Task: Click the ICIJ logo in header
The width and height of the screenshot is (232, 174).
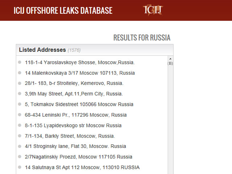Action: [x=153, y=10]
